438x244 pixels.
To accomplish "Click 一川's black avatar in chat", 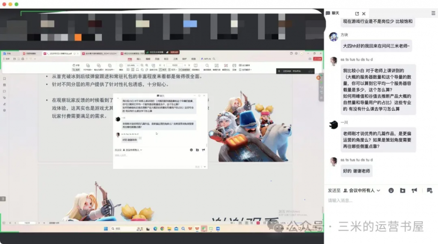I will pos(334,124).
